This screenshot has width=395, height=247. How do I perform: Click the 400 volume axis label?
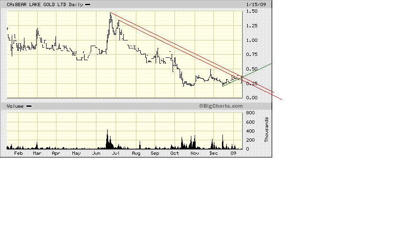(x=250, y=131)
